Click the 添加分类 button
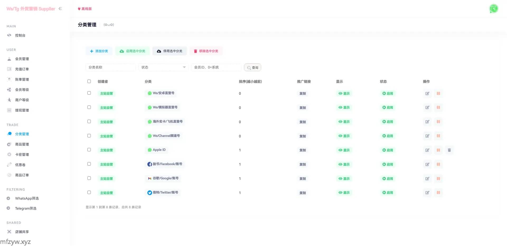Screen dimensions: 507x246 99,51
